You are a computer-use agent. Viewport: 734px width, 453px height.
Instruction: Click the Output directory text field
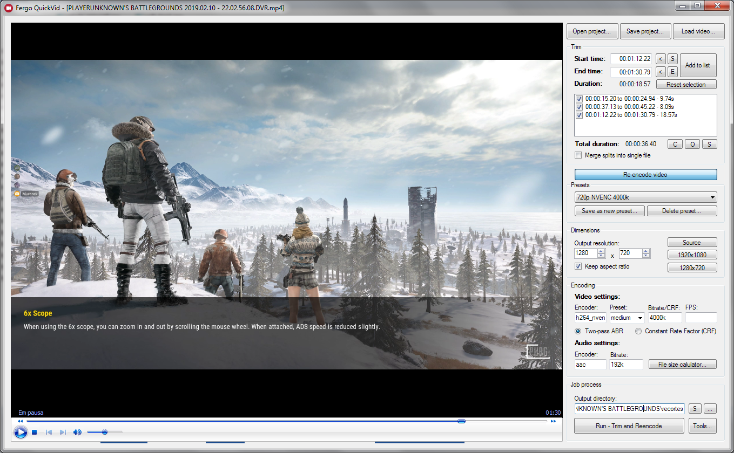click(630, 409)
